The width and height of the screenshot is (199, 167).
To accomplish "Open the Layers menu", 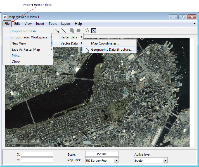I will point(66,24).
